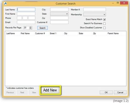The image size is (130, 103).
Task: Click the City column header in results
Action: pyautogui.click(x=66, y=33)
